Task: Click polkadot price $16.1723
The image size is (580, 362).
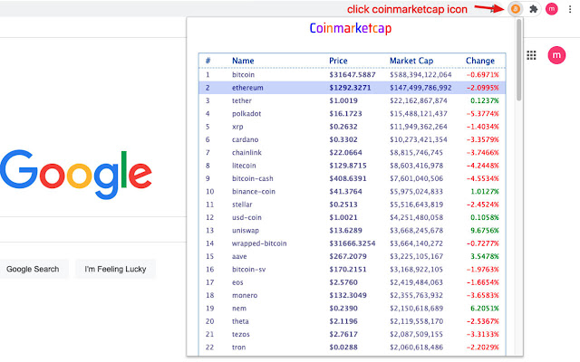Action: (345, 113)
